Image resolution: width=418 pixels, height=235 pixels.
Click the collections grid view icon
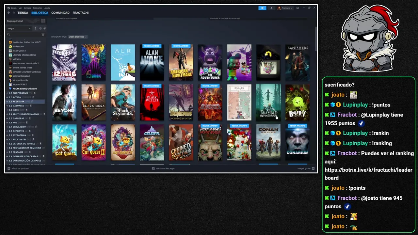(x=43, y=21)
